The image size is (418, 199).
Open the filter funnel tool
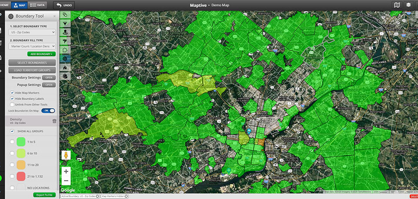pyautogui.click(x=65, y=23)
